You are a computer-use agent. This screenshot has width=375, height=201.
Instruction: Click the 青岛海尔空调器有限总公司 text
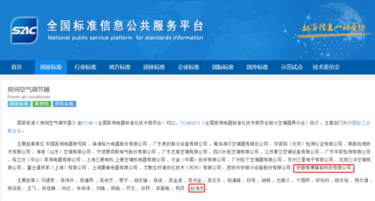[241, 144]
